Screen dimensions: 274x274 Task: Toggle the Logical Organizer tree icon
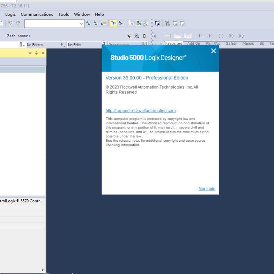(x=121, y=23)
